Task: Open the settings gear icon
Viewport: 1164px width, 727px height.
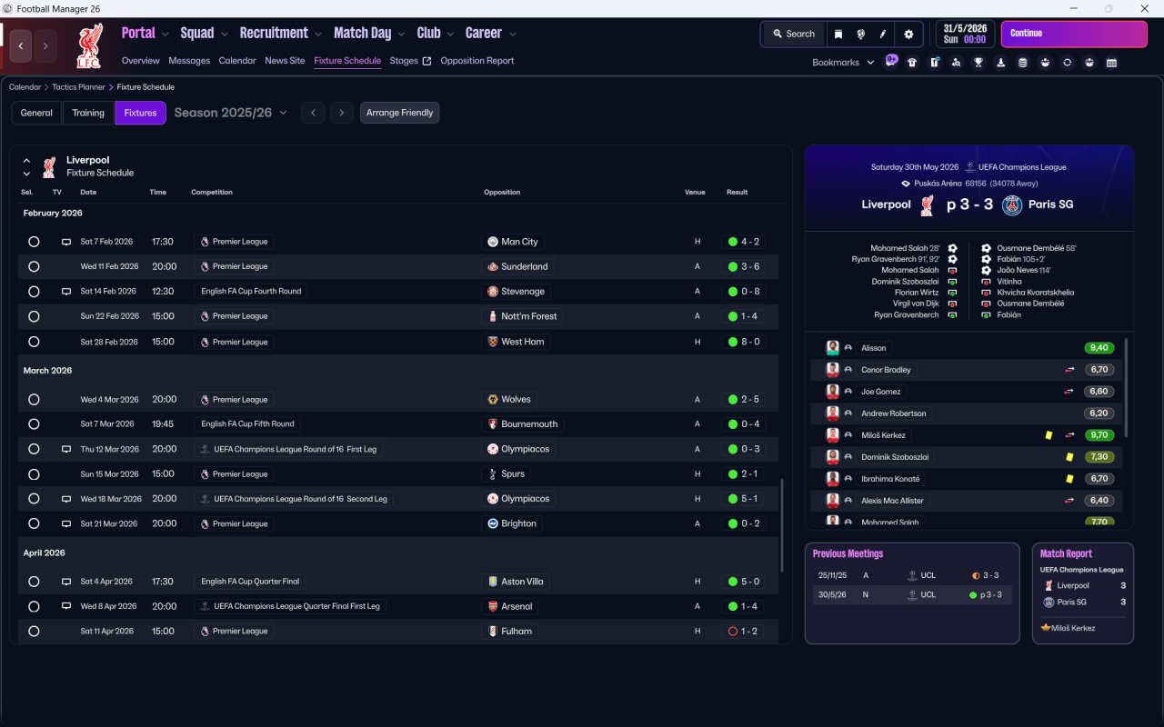Action: pos(908,35)
